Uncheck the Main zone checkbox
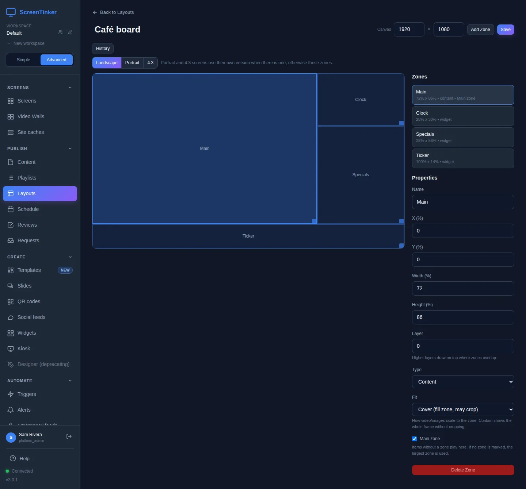The width and height of the screenshot is (526, 489). point(414,439)
